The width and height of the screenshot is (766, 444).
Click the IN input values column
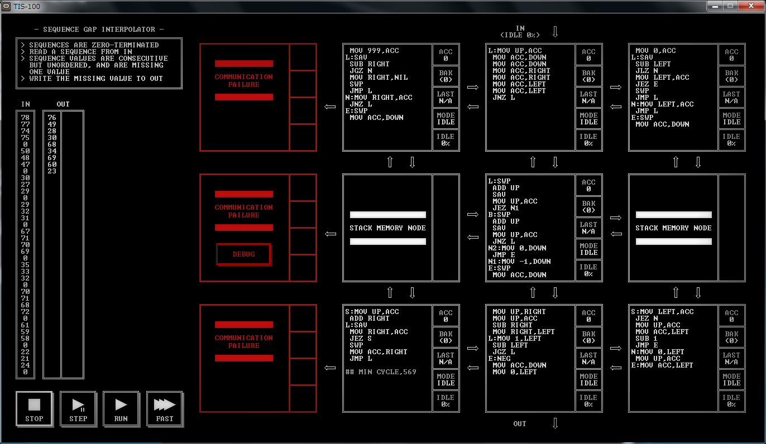[26, 245]
